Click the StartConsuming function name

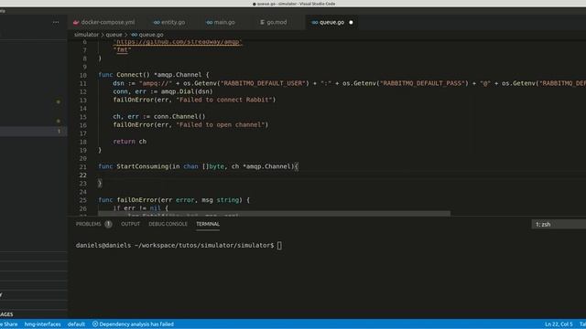tap(143, 166)
